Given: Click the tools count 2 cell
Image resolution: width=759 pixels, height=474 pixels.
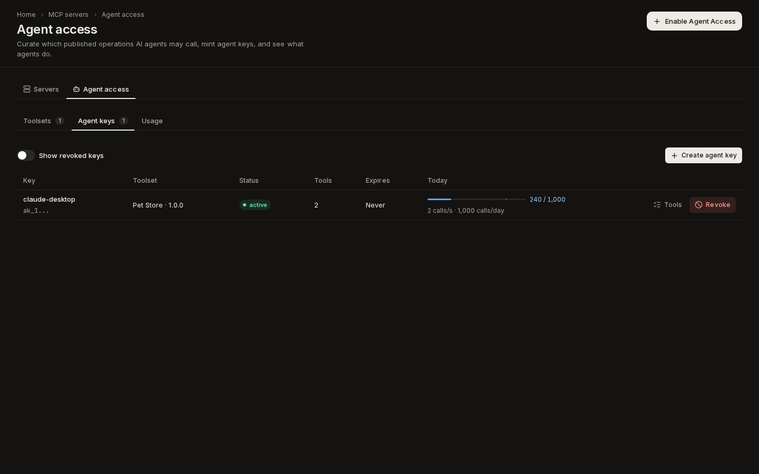Looking at the screenshot, I should point(316,205).
